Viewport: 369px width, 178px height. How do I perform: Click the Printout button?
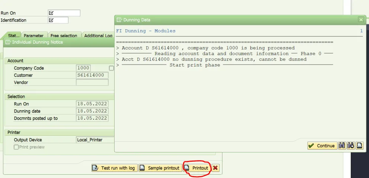(x=197, y=168)
